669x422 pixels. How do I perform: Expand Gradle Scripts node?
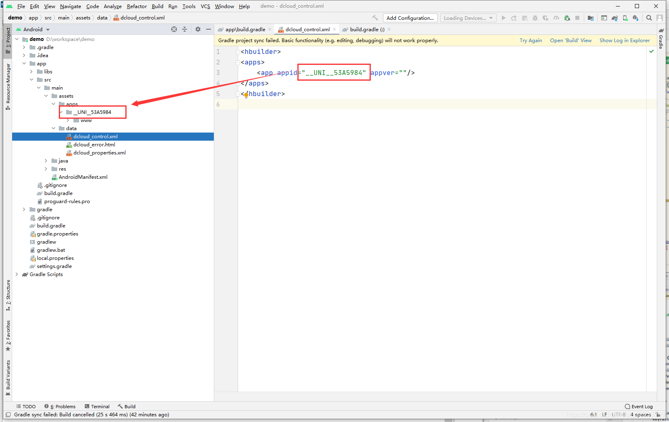(x=17, y=274)
